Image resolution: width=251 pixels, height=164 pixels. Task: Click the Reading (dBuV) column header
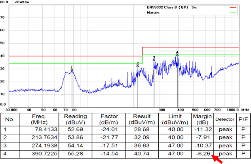(75, 119)
